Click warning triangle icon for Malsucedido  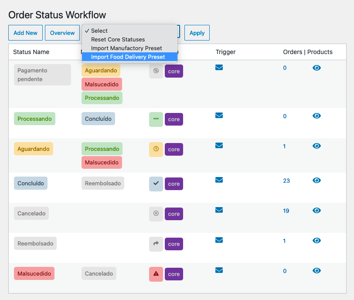click(x=156, y=274)
